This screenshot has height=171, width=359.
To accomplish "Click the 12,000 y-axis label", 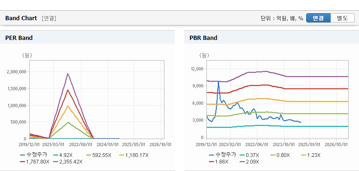I will click(198, 69).
